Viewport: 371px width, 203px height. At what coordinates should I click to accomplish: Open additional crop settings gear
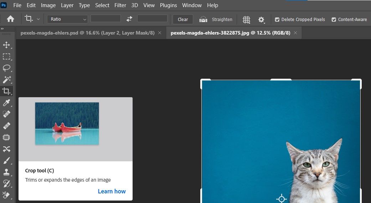coord(261,20)
